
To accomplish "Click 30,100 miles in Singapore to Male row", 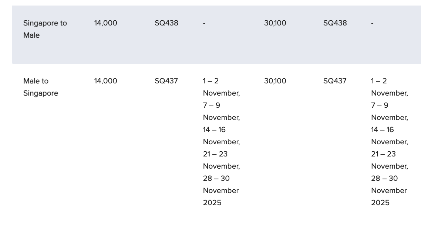I will pyautogui.click(x=275, y=23).
